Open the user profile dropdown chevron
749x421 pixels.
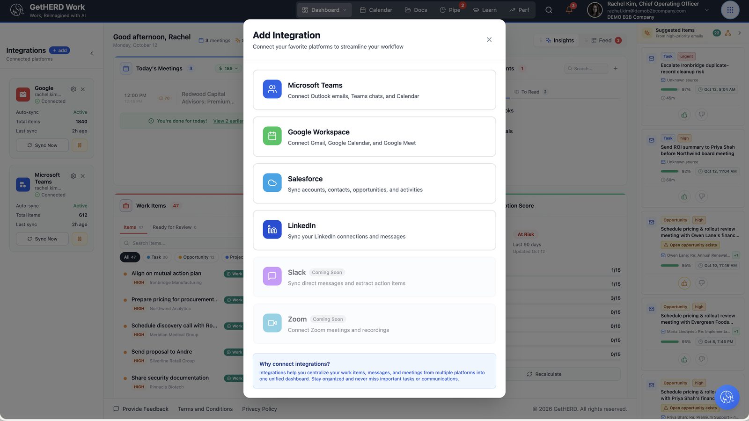(707, 10)
